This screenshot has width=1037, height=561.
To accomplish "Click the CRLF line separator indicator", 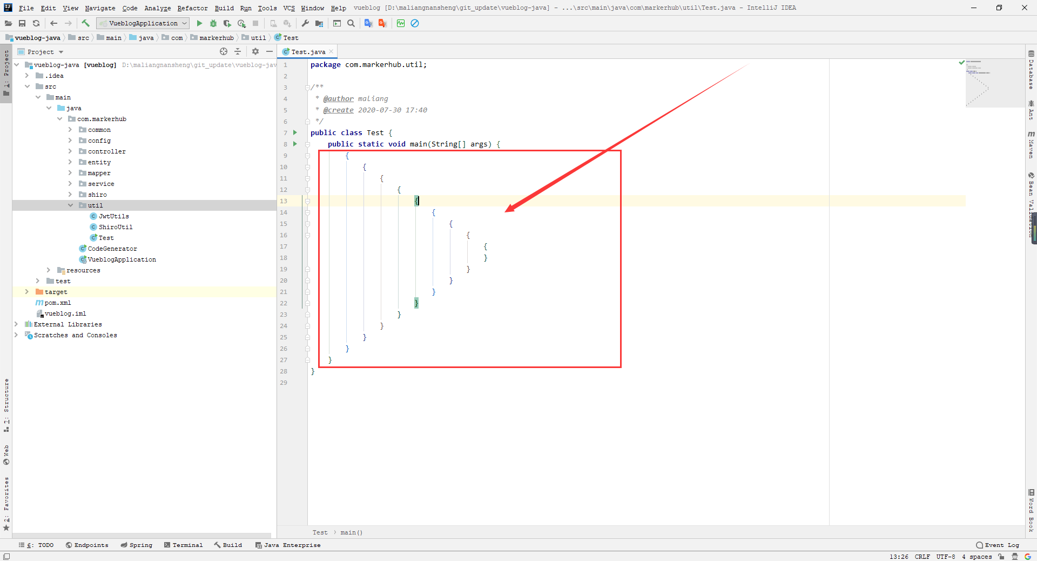I will (922, 556).
